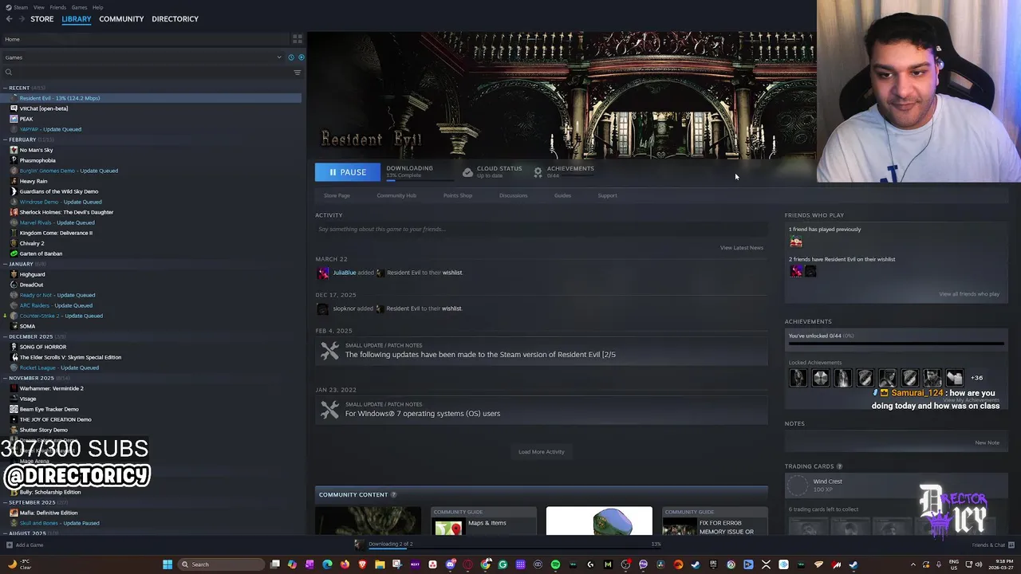Switch to the STORE tab
The height and width of the screenshot is (574, 1021).
(x=42, y=19)
